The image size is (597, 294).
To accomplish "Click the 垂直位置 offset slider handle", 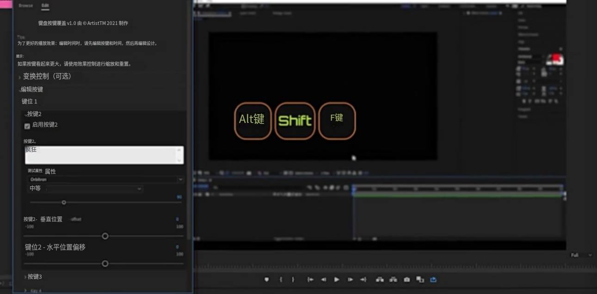I will [x=105, y=236].
